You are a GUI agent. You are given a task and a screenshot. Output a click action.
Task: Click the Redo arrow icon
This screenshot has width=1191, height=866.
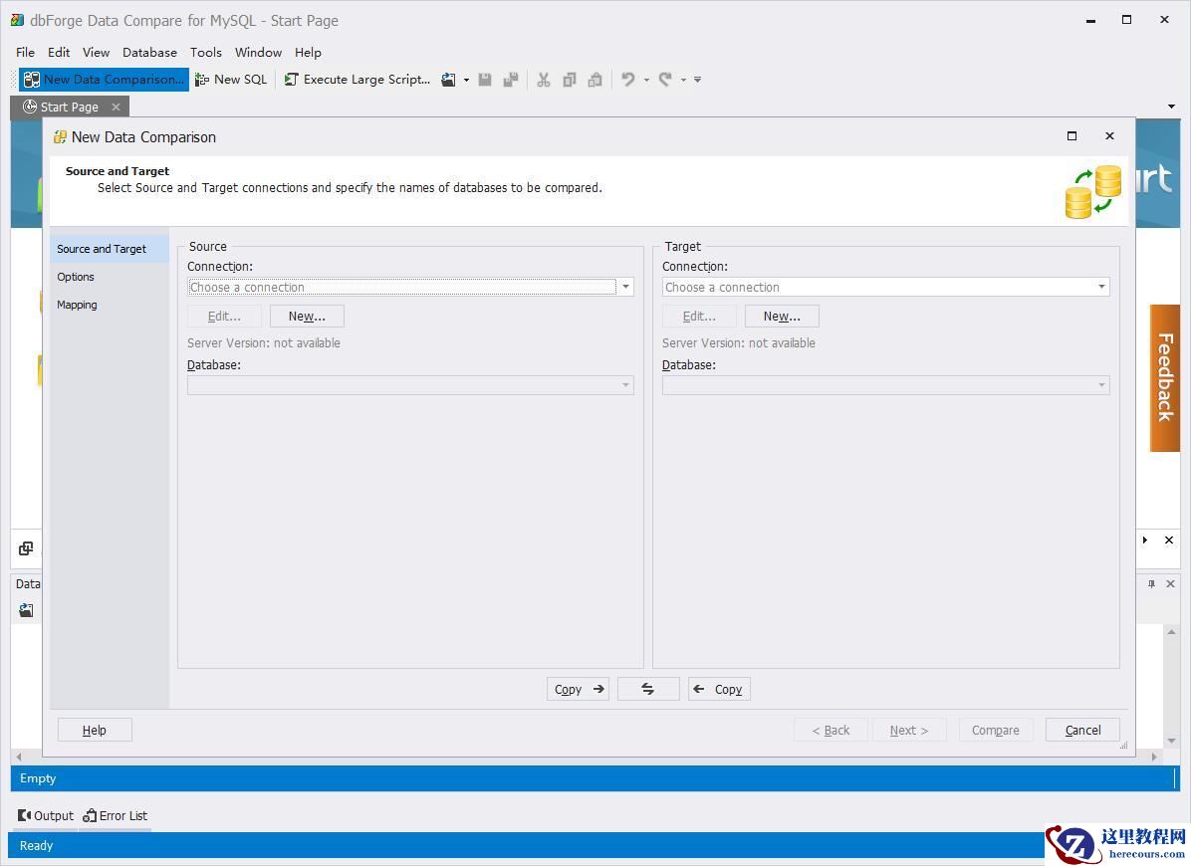tap(665, 80)
